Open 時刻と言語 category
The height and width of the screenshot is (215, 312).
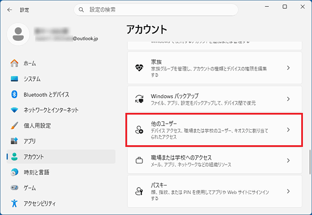(x=61, y=172)
